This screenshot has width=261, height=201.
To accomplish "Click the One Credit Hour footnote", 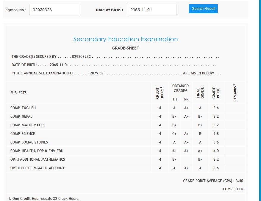I will (44, 198).
